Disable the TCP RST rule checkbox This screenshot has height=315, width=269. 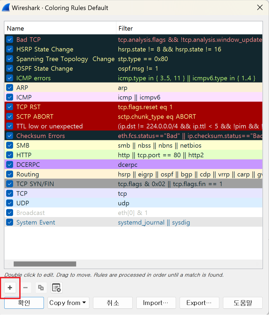pos(10,107)
